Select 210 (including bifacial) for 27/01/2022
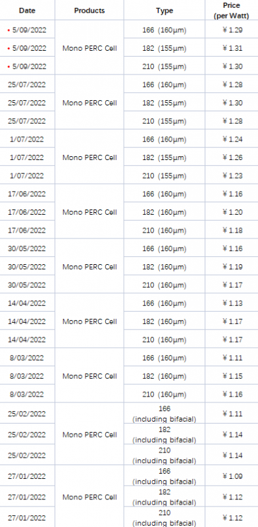The image size is (258, 527). click(165, 518)
